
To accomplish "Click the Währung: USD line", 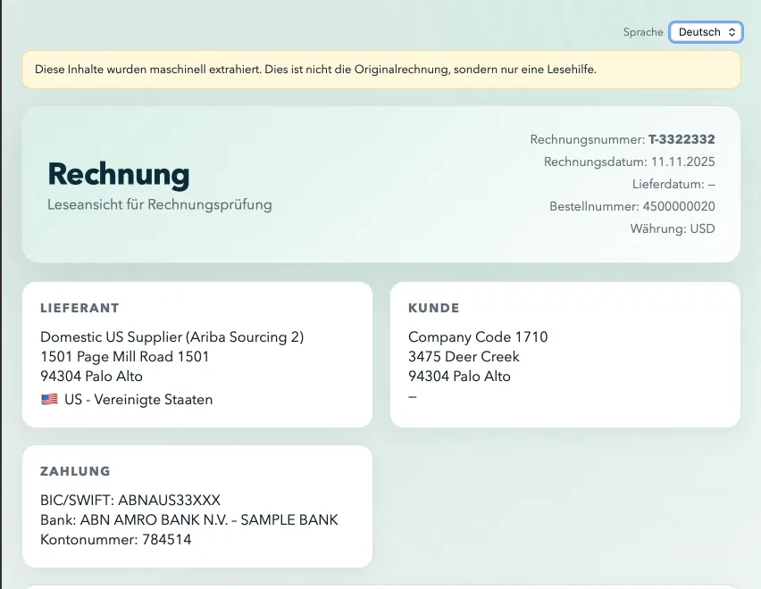I will tap(673, 228).
